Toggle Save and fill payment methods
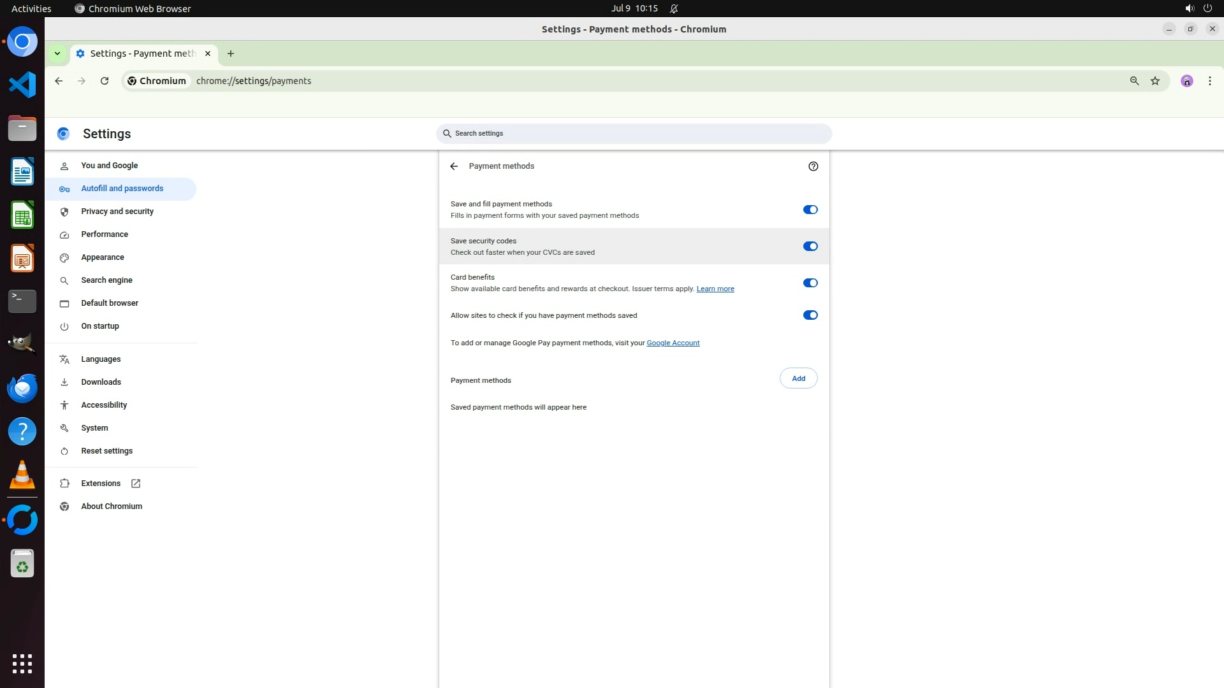 click(x=810, y=210)
